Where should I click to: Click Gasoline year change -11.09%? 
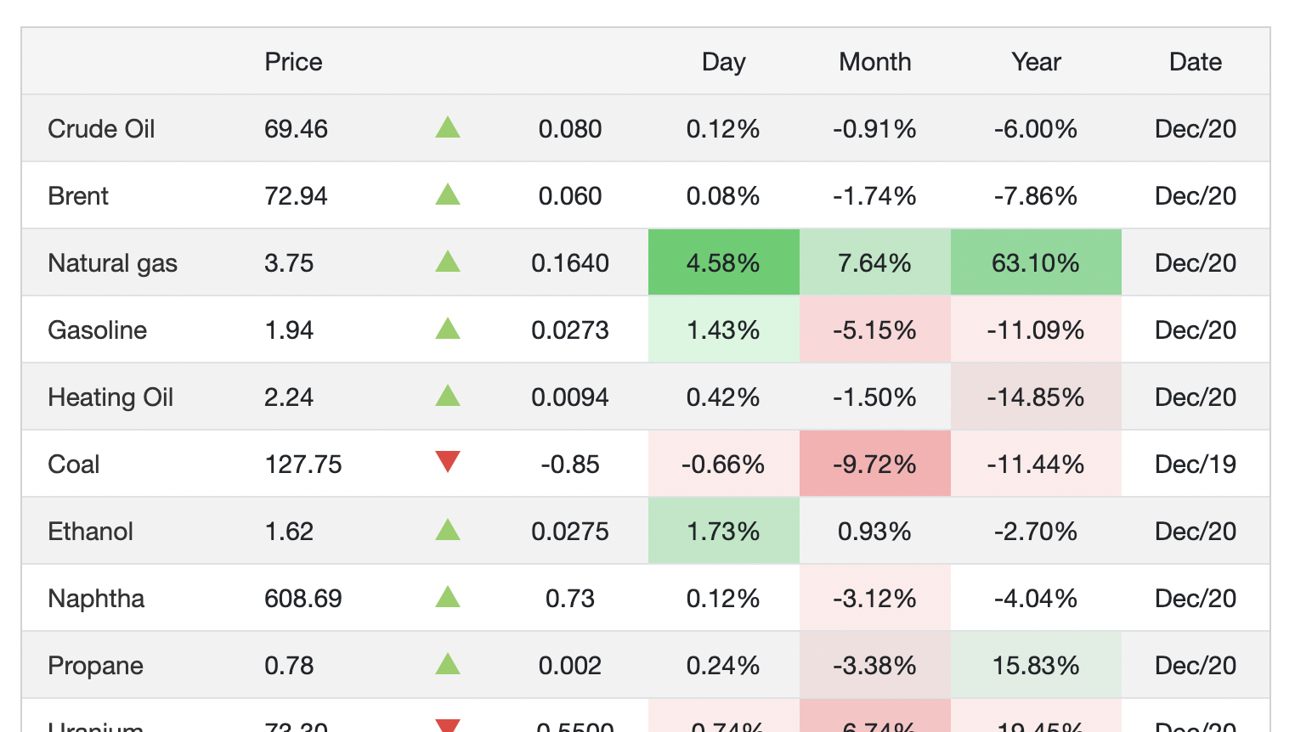(x=1036, y=329)
